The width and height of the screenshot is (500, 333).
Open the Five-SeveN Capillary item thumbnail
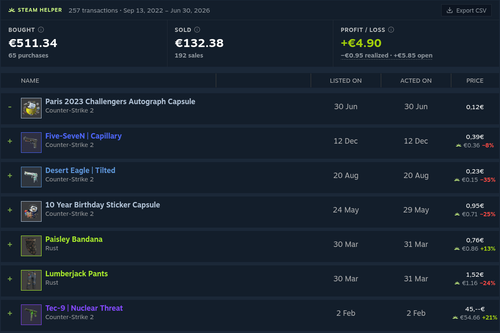[x=31, y=143]
